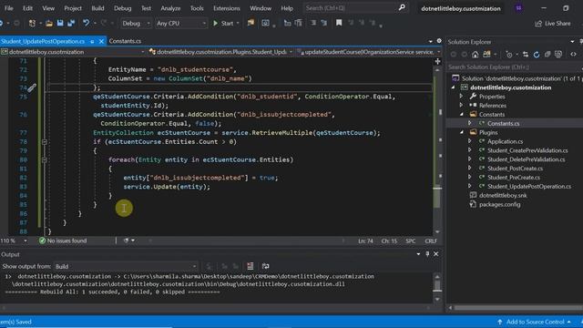Click the Save icon in toolbar
This screenshot has height=328, width=583.
(x=60, y=23)
